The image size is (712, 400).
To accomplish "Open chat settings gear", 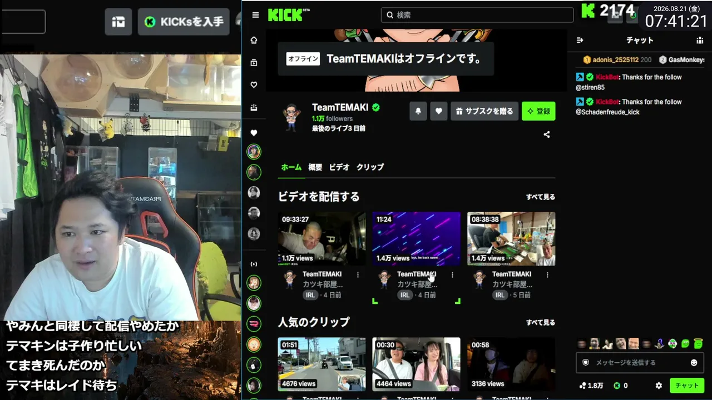I will tap(659, 386).
